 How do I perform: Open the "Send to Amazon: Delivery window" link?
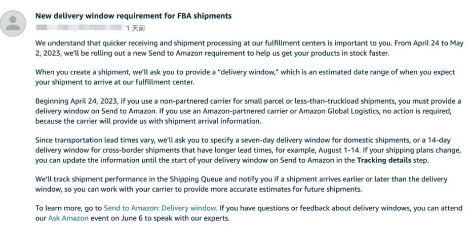pos(160,208)
